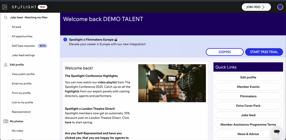Open Print my profile in sidebar
286x140 pixels.
[21, 93]
